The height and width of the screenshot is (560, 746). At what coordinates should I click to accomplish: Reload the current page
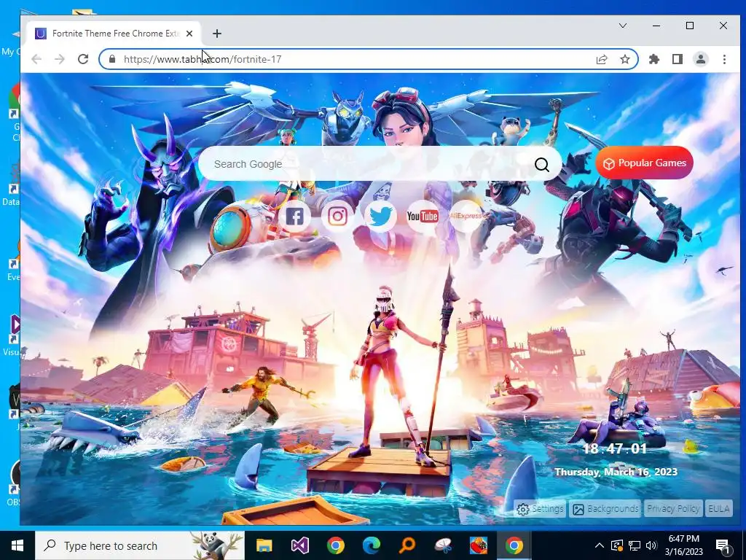tap(83, 59)
